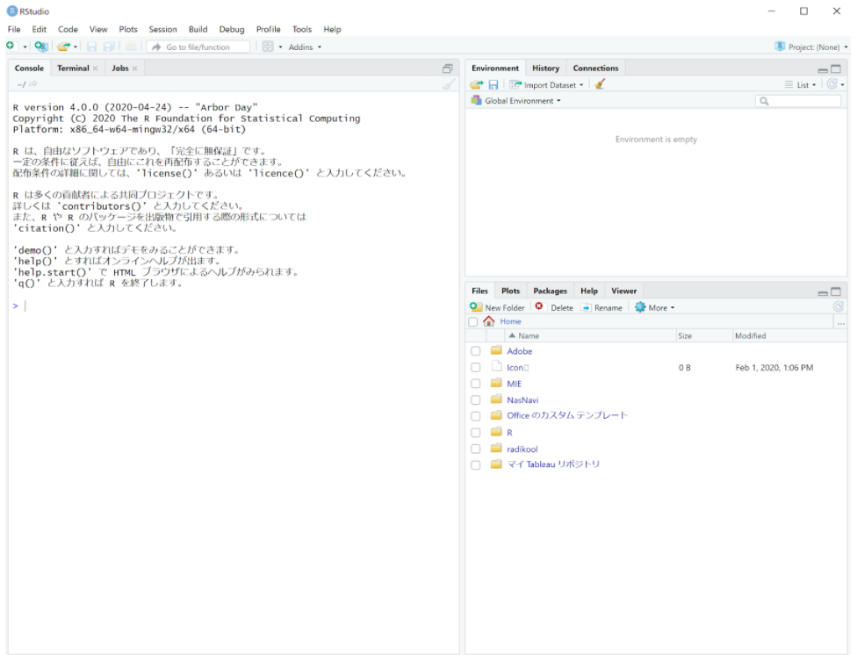This screenshot has width=857, height=662.
Task: Check the checkbox next to the R folder
Action: 476,432
